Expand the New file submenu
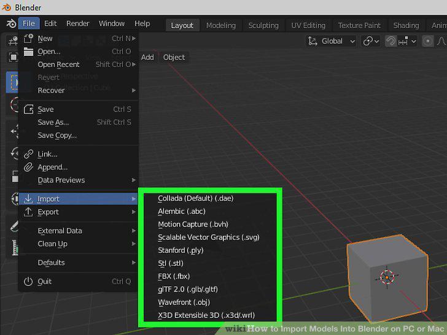This screenshot has height=335, width=447. click(79, 39)
